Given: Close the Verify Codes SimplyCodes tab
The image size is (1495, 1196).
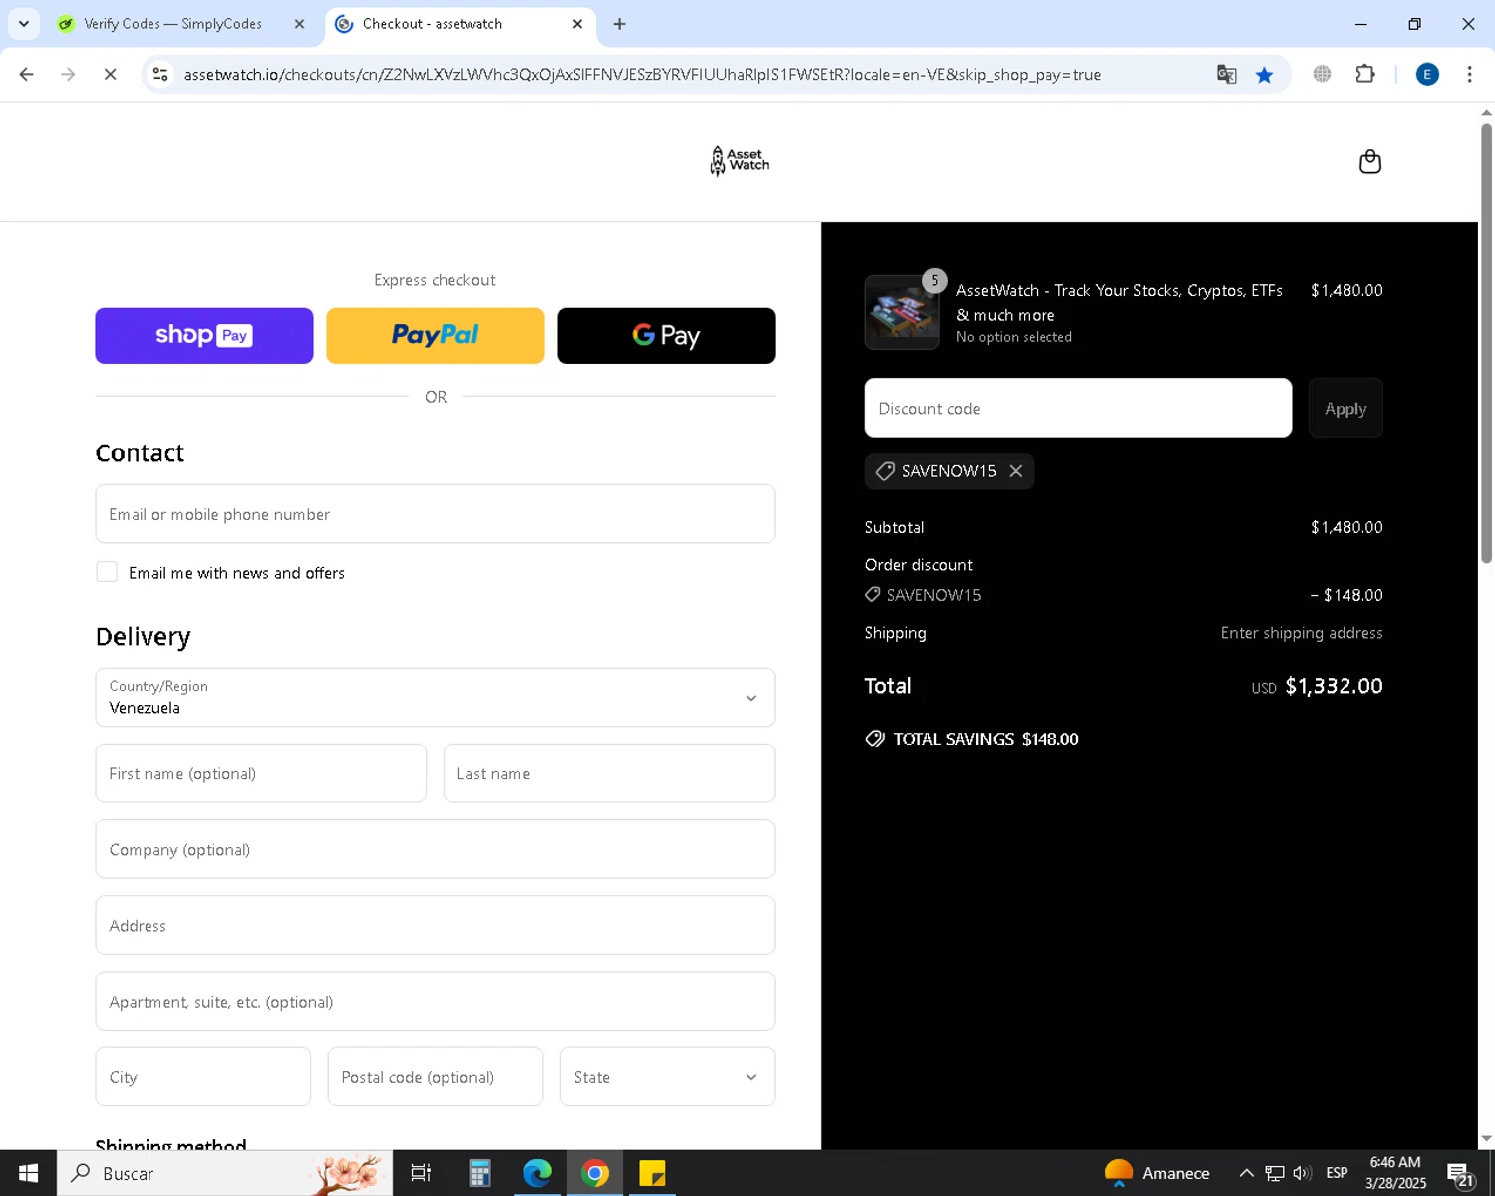Looking at the screenshot, I should (x=299, y=24).
